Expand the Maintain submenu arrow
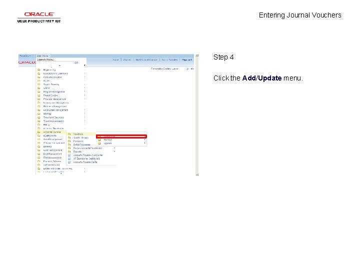This screenshot has height=270, width=360. pyautogui.click(x=144, y=140)
